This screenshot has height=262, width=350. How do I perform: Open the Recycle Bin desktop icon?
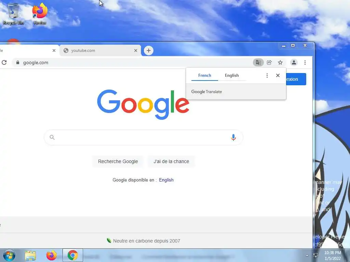coord(13,14)
